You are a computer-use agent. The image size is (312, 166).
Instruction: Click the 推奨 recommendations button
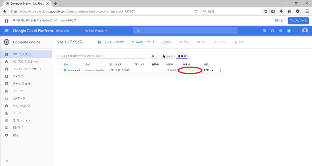[x=182, y=56]
